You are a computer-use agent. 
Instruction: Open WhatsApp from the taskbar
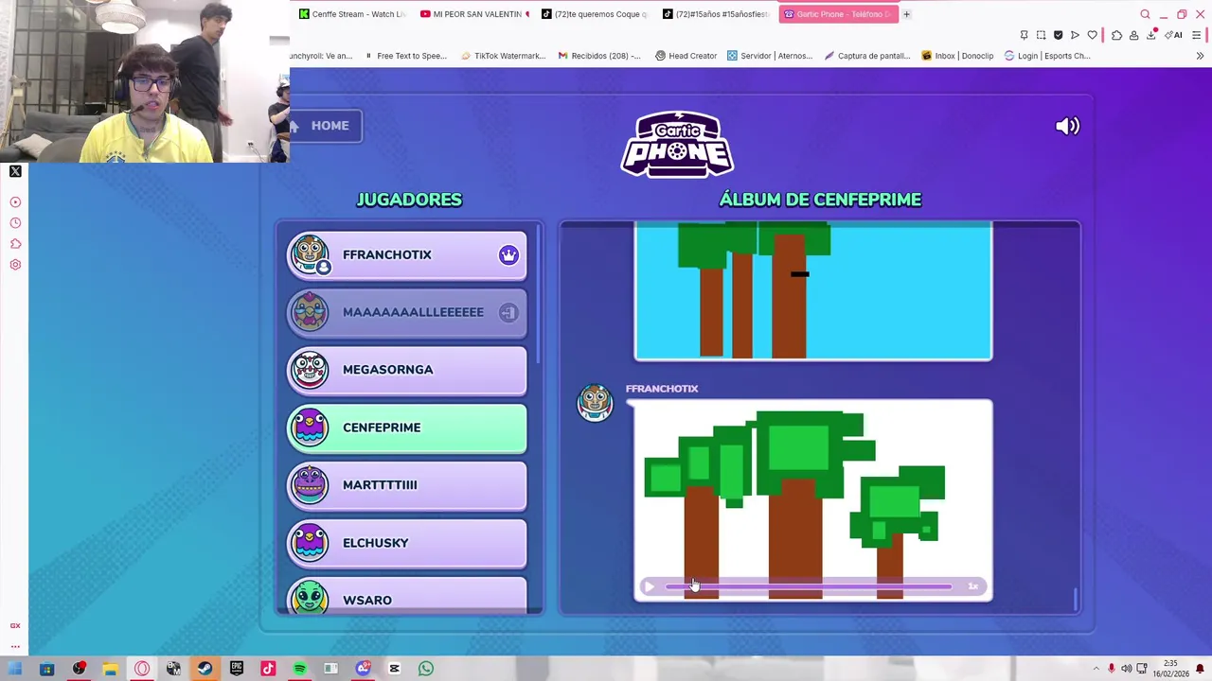click(426, 670)
